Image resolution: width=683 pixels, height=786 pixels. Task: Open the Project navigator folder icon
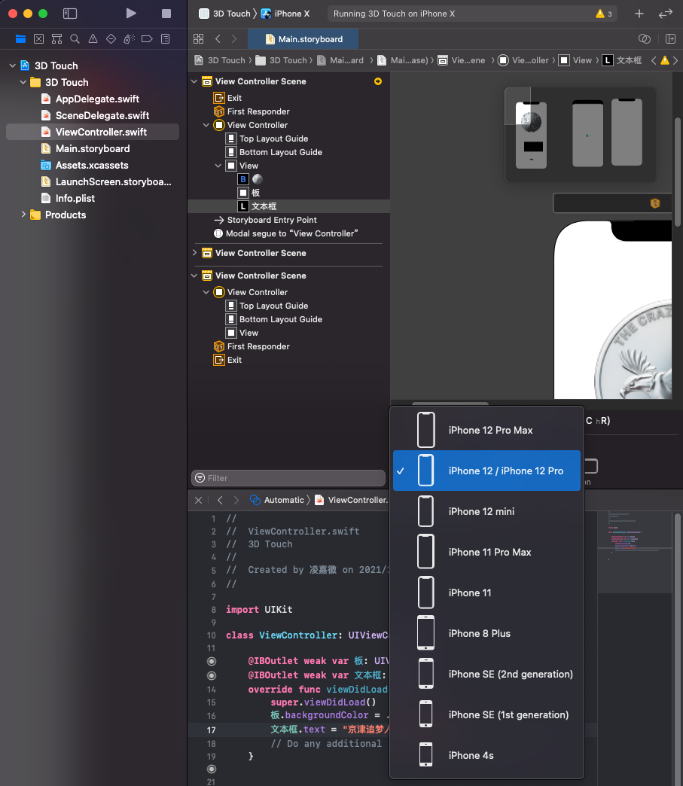click(20, 39)
